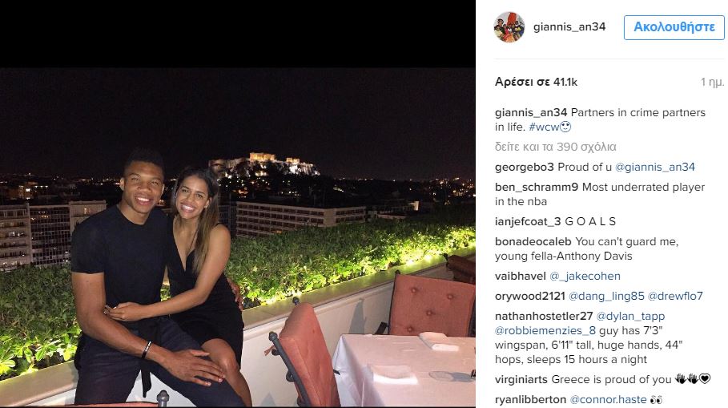Follow the account with Ακολουθήστε button
This screenshot has height=408, width=728.
pyautogui.click(x=674, y=27)
